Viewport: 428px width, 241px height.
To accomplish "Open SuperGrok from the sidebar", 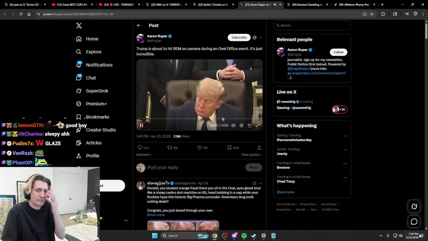I will click(x=92, y=91).
